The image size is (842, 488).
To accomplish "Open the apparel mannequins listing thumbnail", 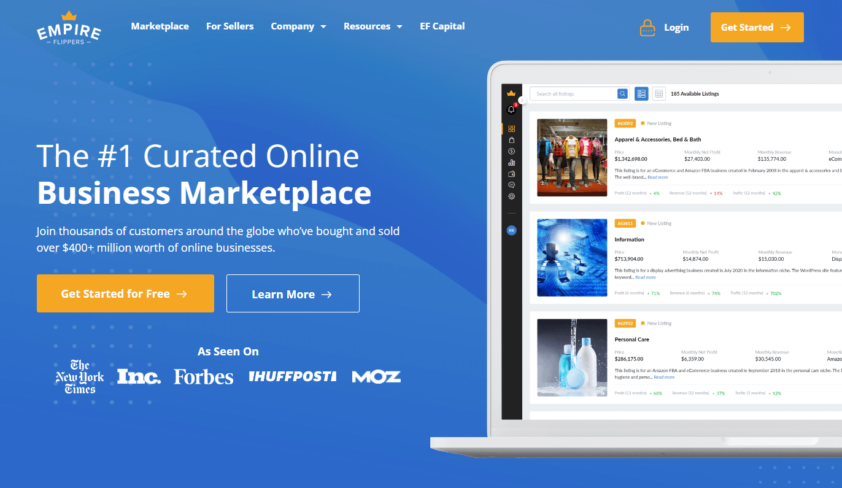I will coord(572,158).
